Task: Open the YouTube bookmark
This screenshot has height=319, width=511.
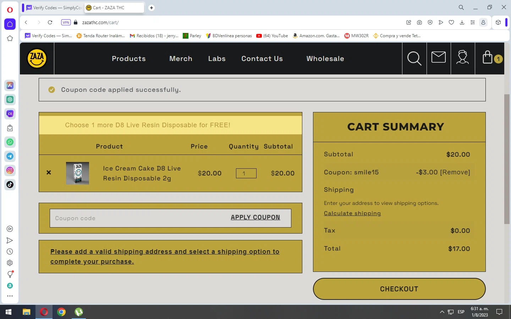Action: 272,36
